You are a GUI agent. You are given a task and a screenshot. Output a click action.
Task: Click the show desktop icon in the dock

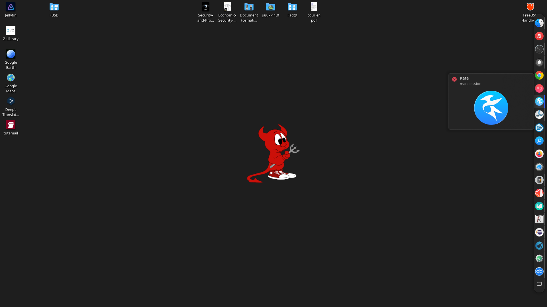pyautogui.click(x=539, y=284)
